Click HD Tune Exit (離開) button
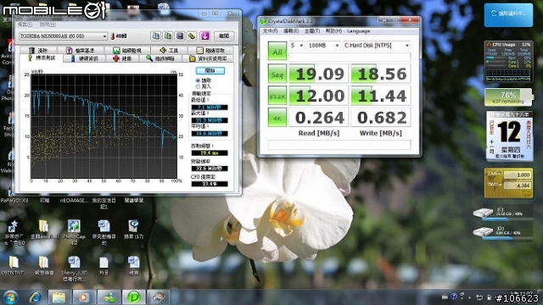Image resolution: width=543 pixels, height=305 pixels. point(224,36)
